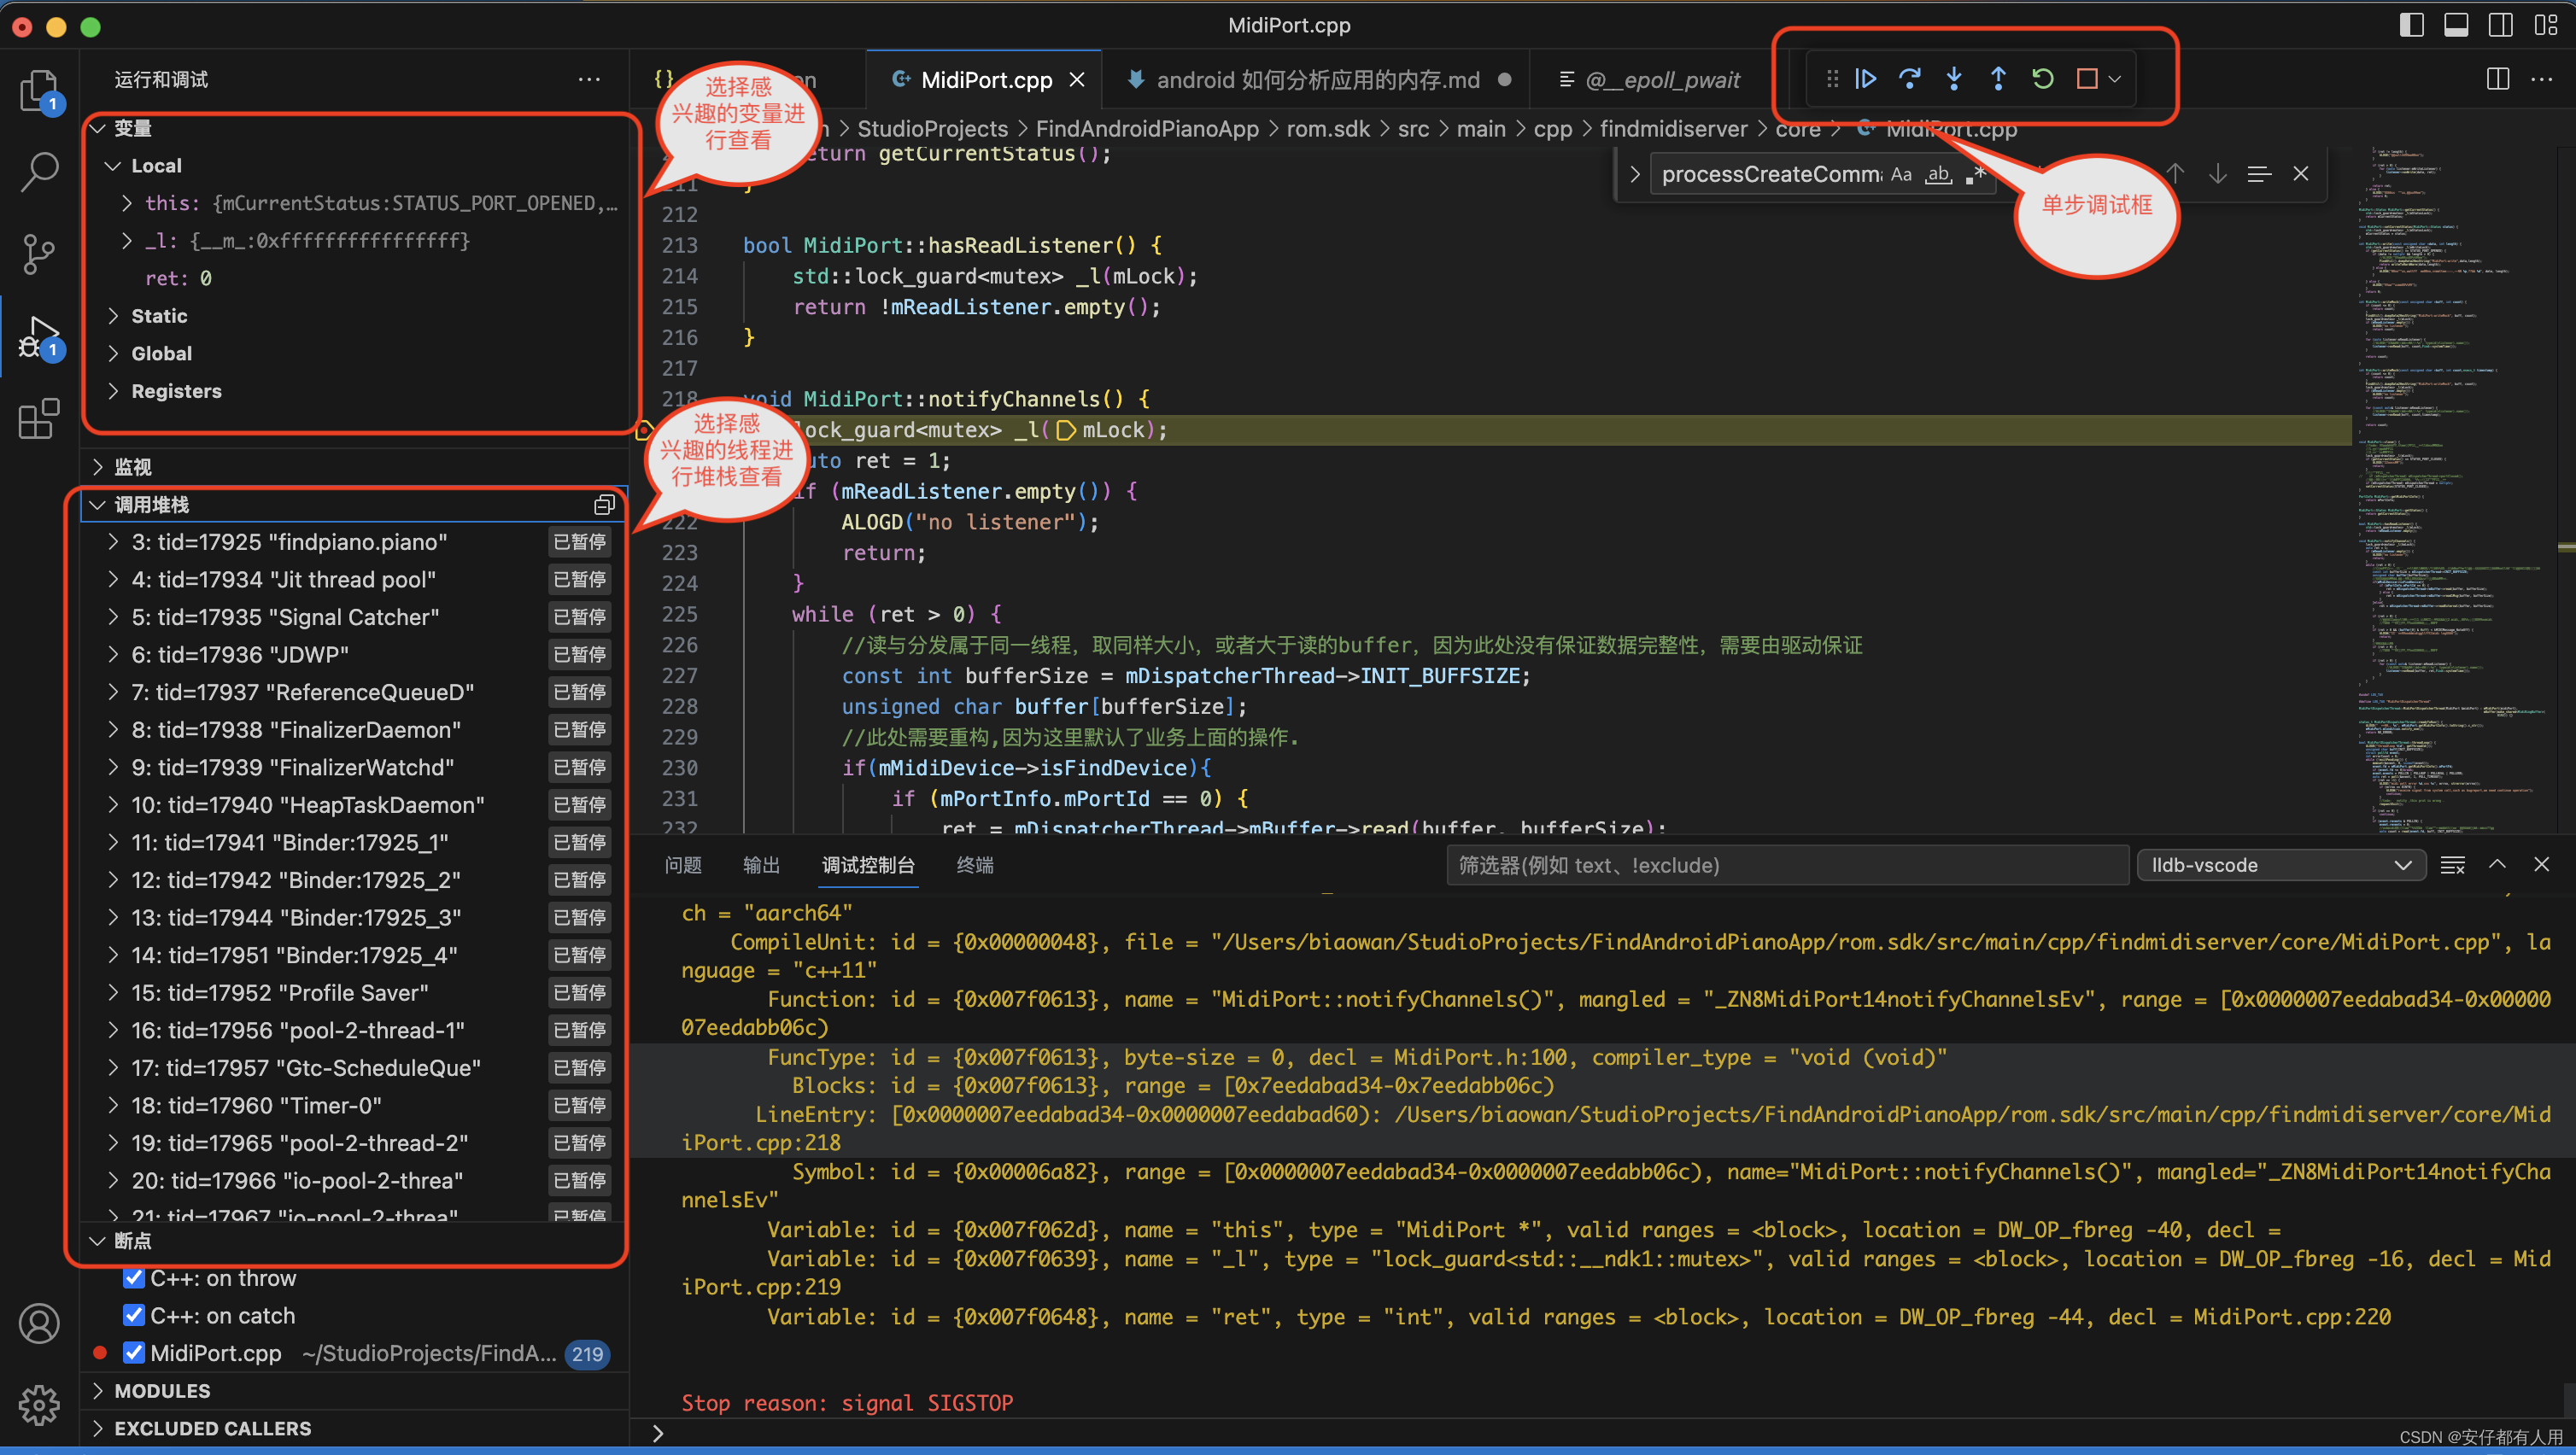This screenshot has width=2576, height=1455.
Task: Switch to the 问题 problems tab
Action: click(683, 865)
